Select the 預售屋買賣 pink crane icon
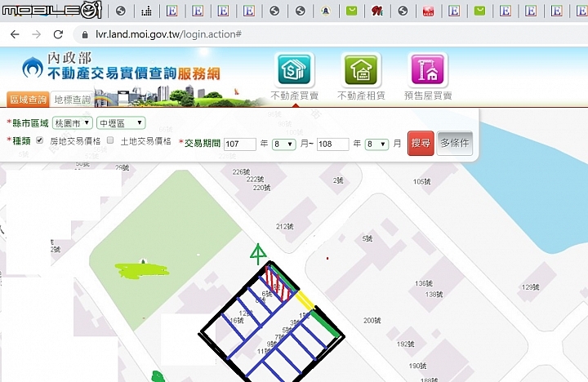This screenshot has width=588, height=382. click(x=427, y=69)
